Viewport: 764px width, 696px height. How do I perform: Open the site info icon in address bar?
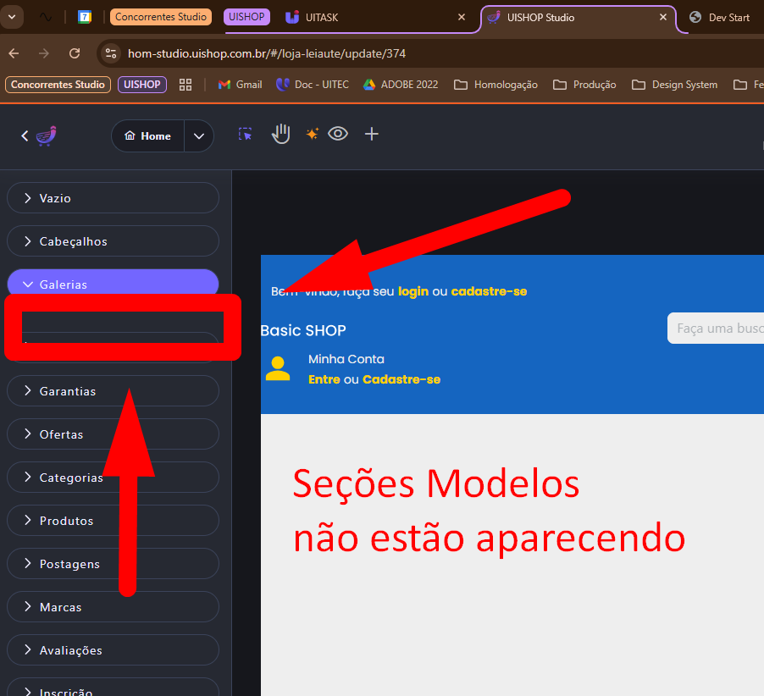click(110, 53)
